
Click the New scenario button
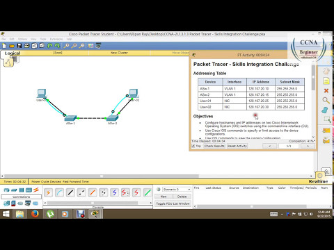(x=164, y=197)
